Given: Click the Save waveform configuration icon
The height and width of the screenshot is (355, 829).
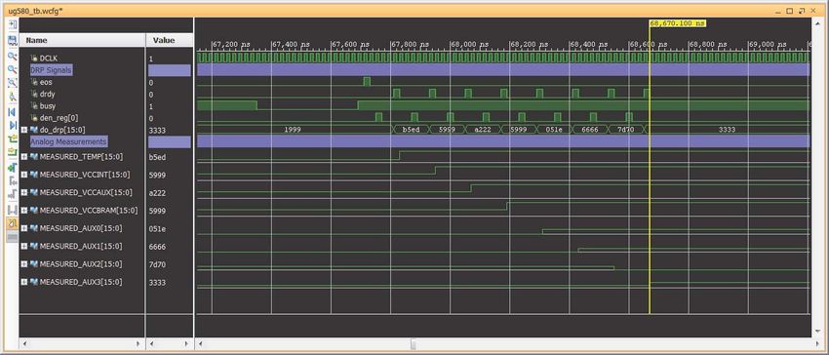Looking at the screenshot, I should (x=12, y=40).
